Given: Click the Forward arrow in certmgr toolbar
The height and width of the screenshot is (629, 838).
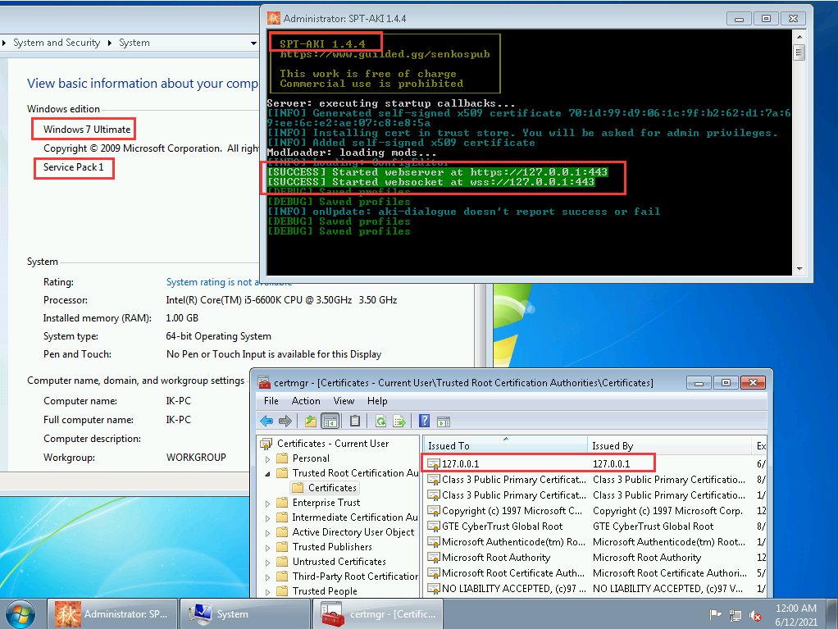Looking at the screenshot, I should point(285,422).
